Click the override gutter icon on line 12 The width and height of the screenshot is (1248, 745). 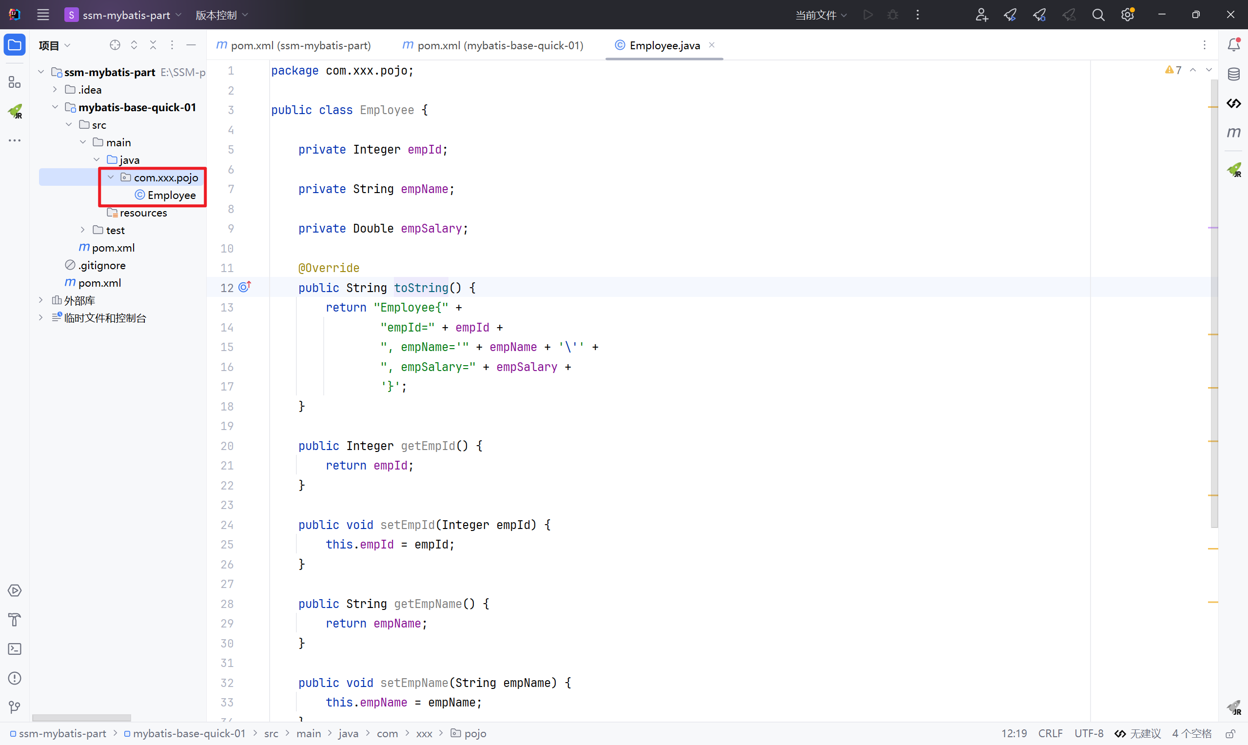click(244, 287)
